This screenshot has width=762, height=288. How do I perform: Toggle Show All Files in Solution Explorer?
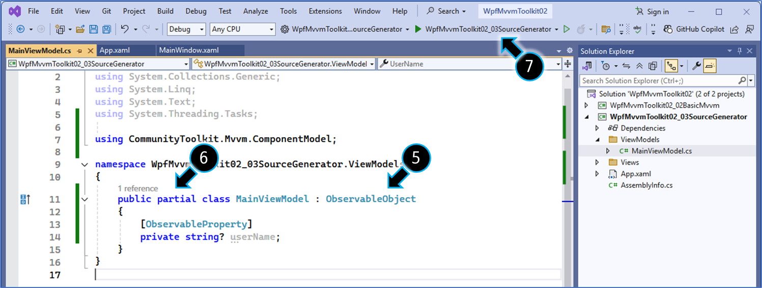point(653,66)
